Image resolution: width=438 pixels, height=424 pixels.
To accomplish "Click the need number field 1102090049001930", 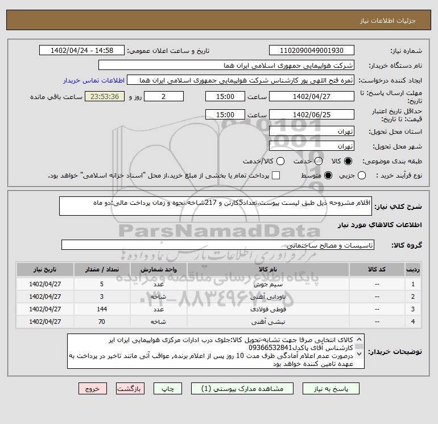I will 312,50.
